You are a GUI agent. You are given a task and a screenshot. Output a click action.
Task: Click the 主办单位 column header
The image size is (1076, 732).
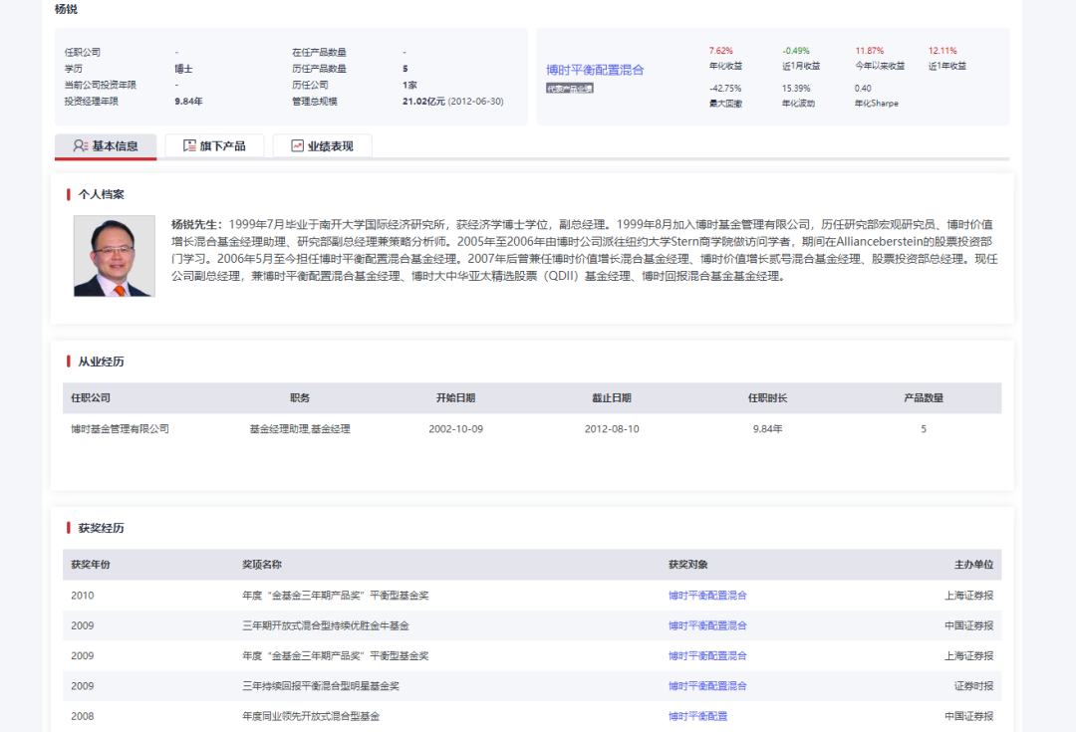coord(973,565)
